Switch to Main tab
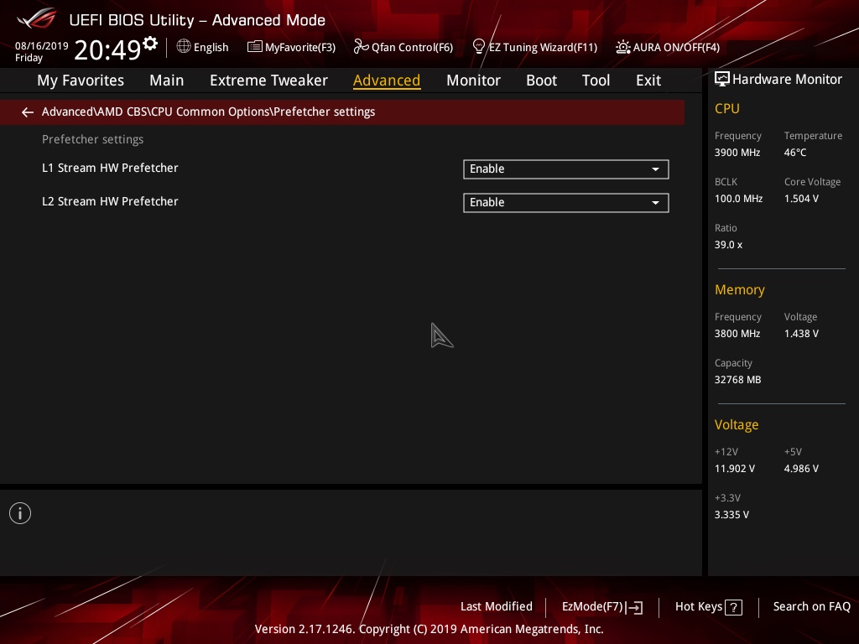 point(167,80)
